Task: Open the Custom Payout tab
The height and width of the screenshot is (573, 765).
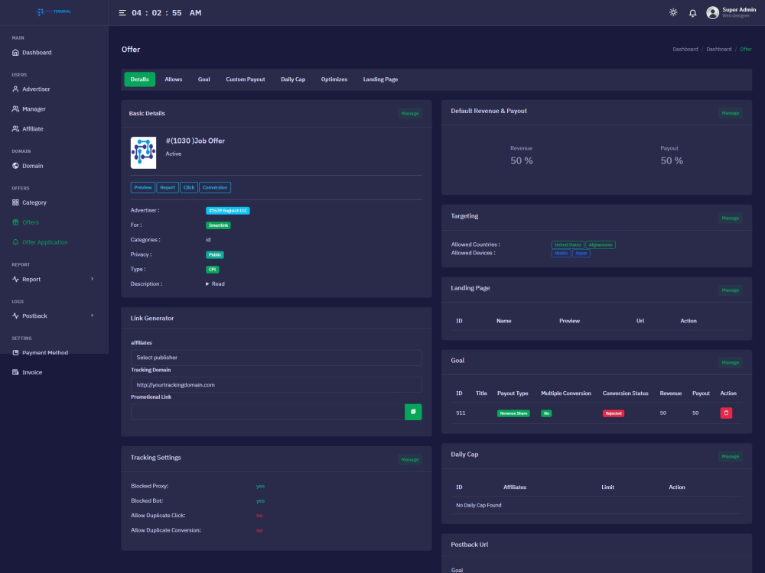Action: (246, 79)
